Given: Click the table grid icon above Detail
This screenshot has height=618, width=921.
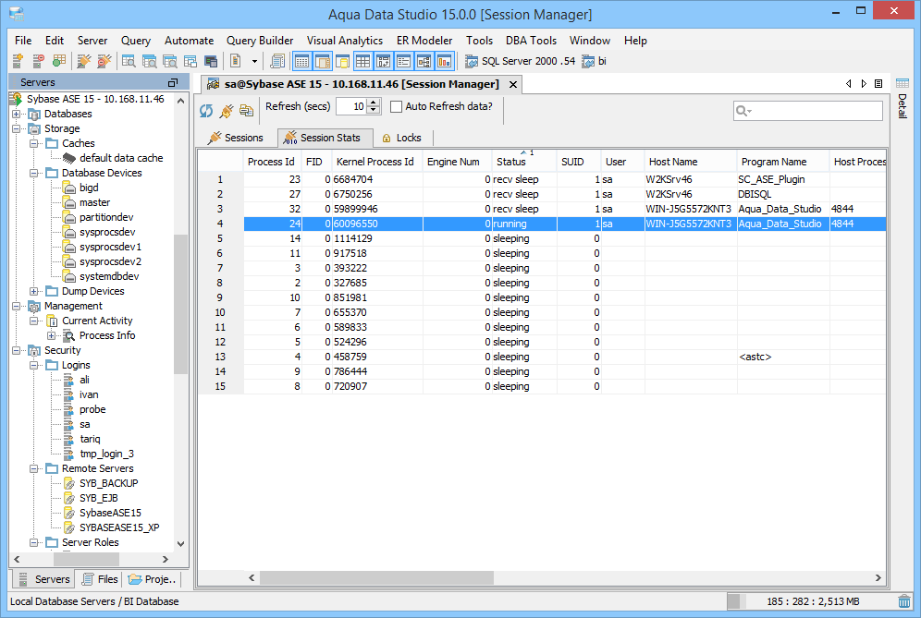Looking at the screenshot, I should [903, 82].
